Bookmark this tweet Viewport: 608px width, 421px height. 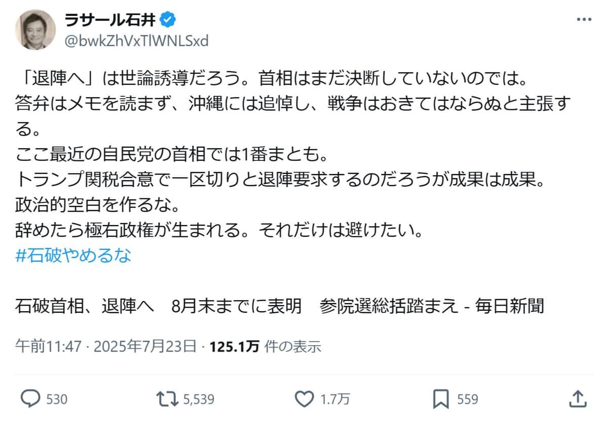442,399
